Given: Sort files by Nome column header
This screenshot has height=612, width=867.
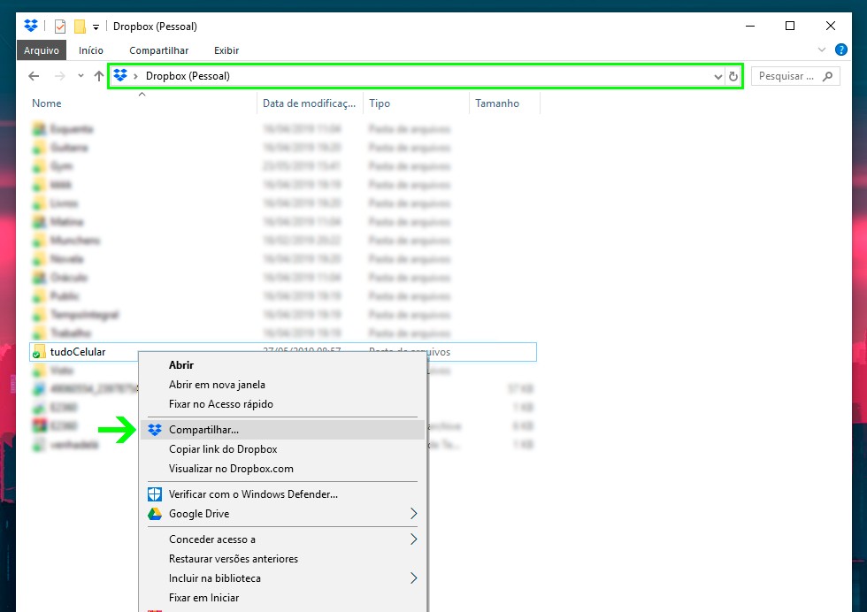Looking at the screenshot, I should [x=47, y=103].
